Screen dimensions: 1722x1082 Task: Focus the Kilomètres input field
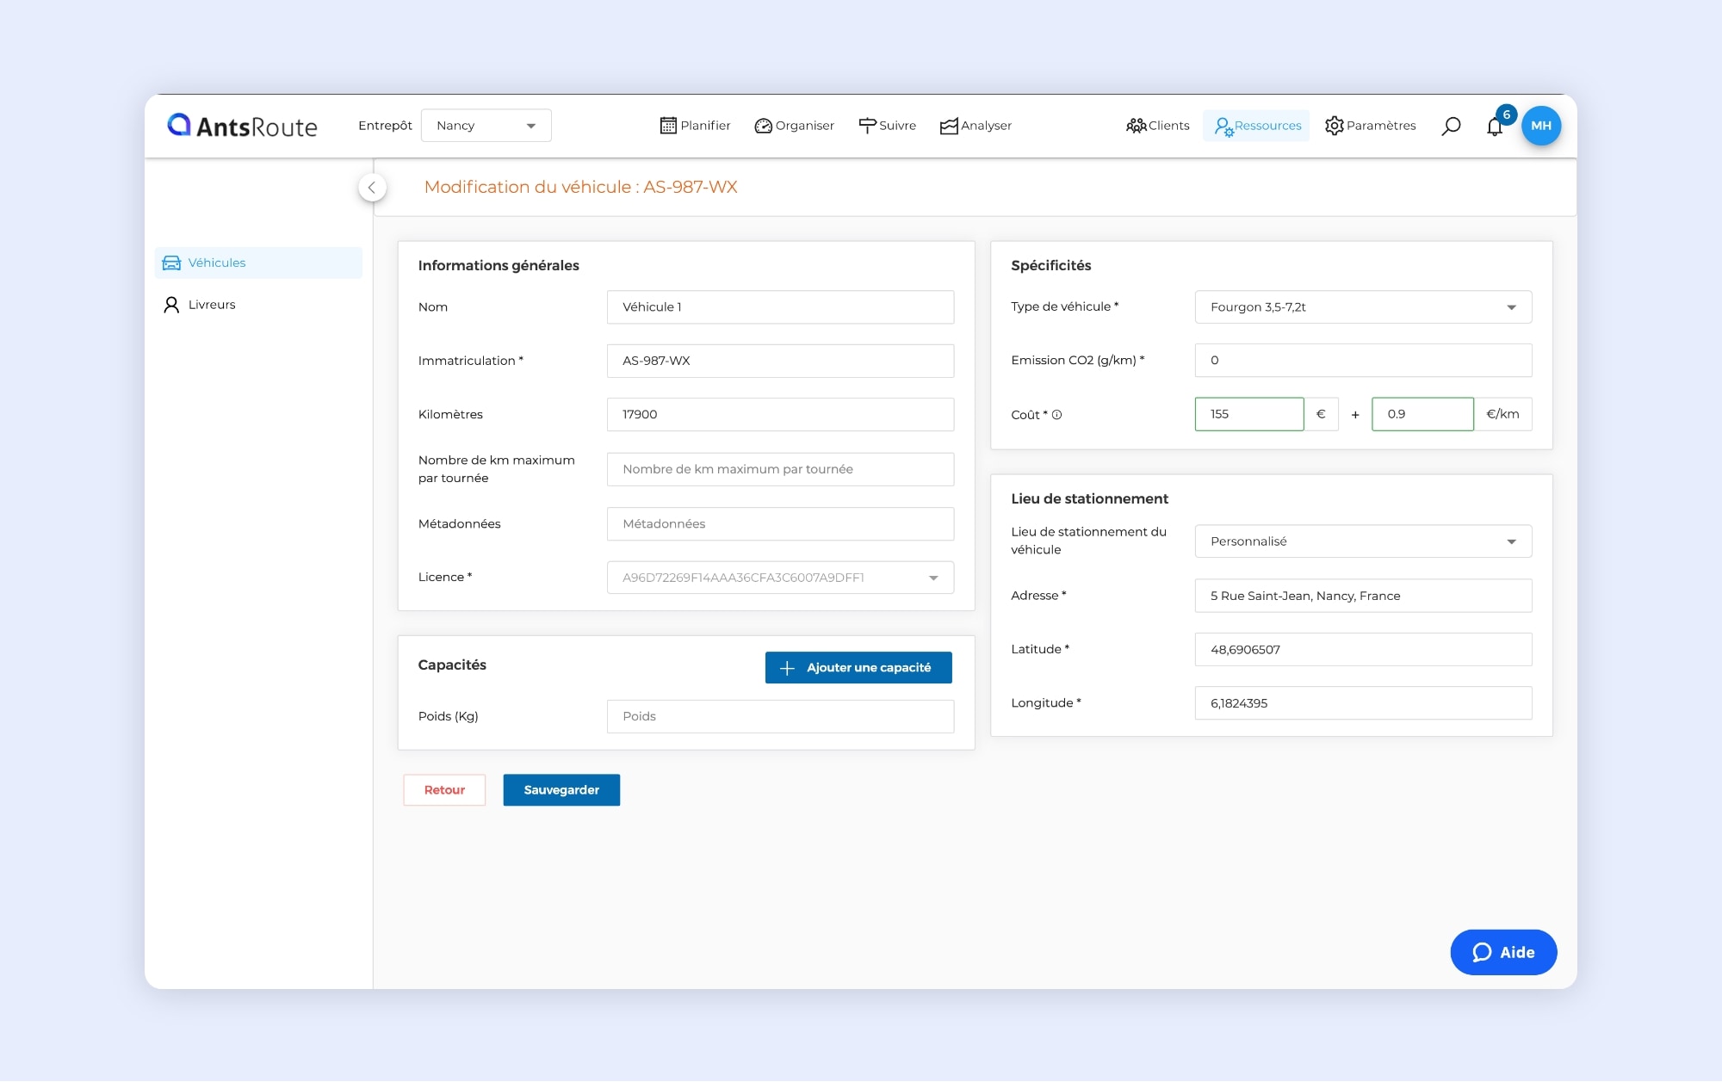pyautogui.click(x=780, y=415)
